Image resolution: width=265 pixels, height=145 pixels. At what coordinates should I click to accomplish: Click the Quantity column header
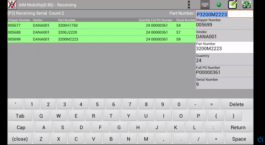click(x=144, y=20)
